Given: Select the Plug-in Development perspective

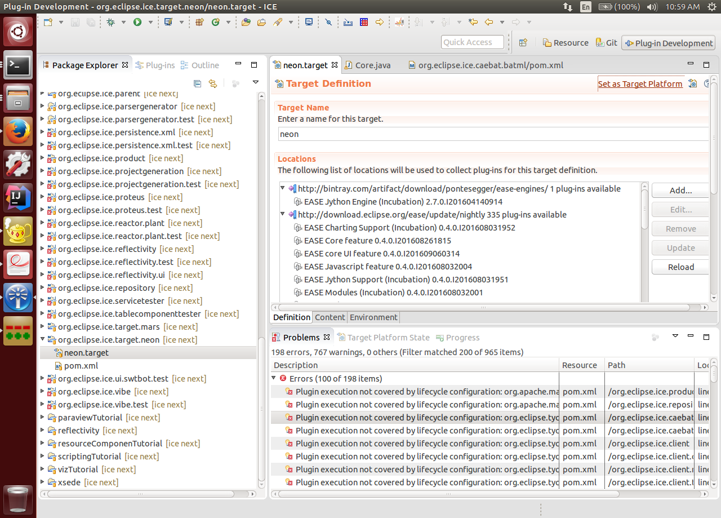Looking at the screenshot, I should pos(668,43).
